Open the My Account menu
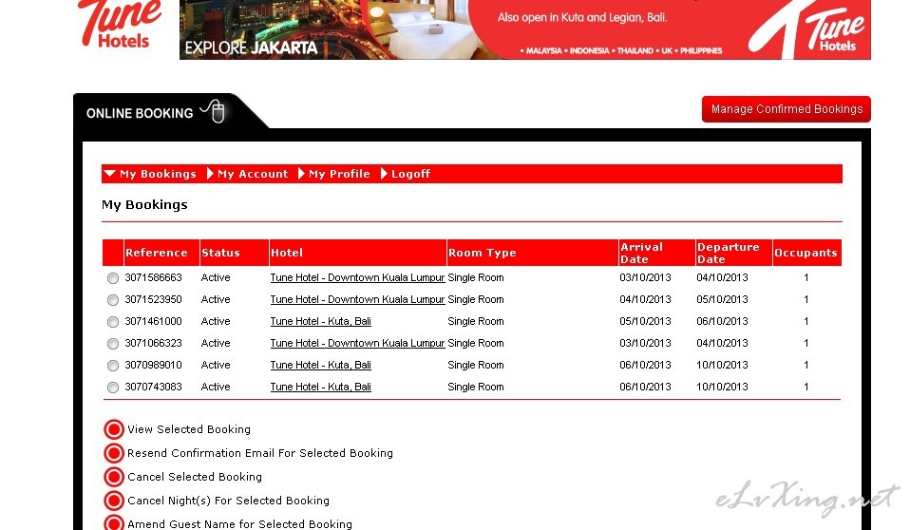The width and height of the screenshot is (910, 530). [x=253, y=174]
